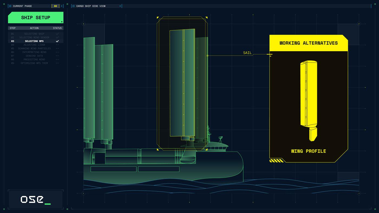Viewport: 379px width, 213px height.
Task: Expand the Cargo Ship Side View arrow
Action: click(x=120, y=6)
